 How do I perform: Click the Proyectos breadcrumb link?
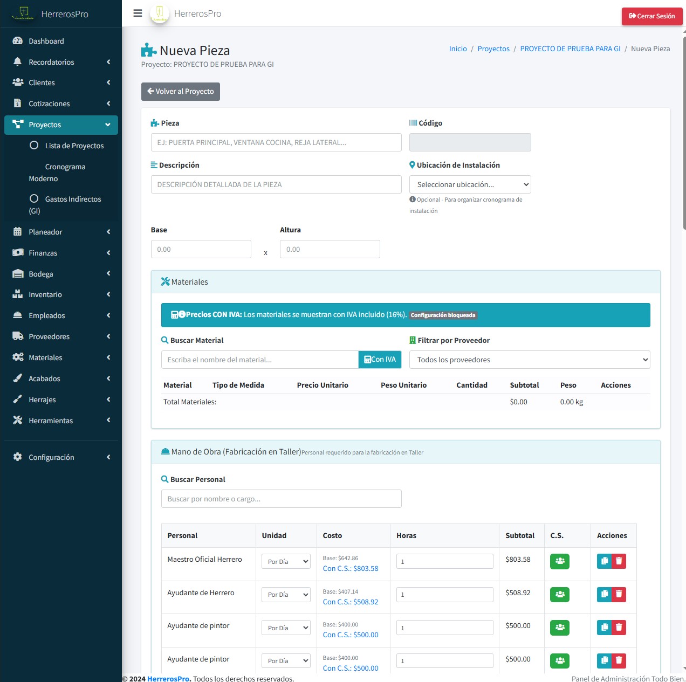[x=493, y=49]
